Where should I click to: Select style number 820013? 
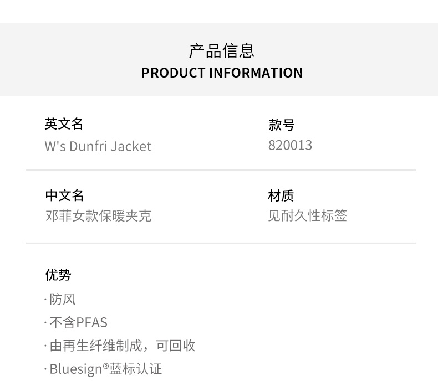coord(290,145)
